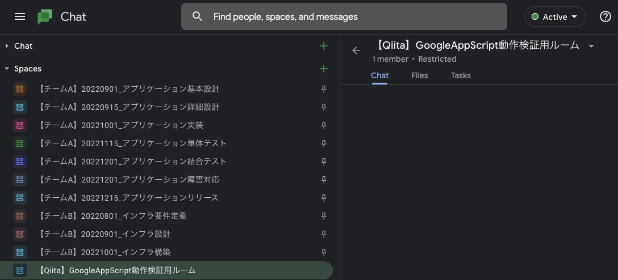
Task: Click the Spaces section label
Action: (28, 69)
